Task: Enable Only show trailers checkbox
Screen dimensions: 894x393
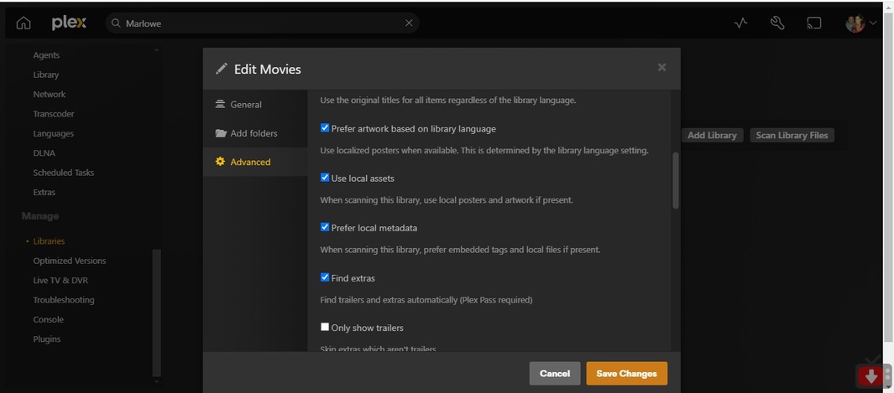Action: (x=325, y=327)
